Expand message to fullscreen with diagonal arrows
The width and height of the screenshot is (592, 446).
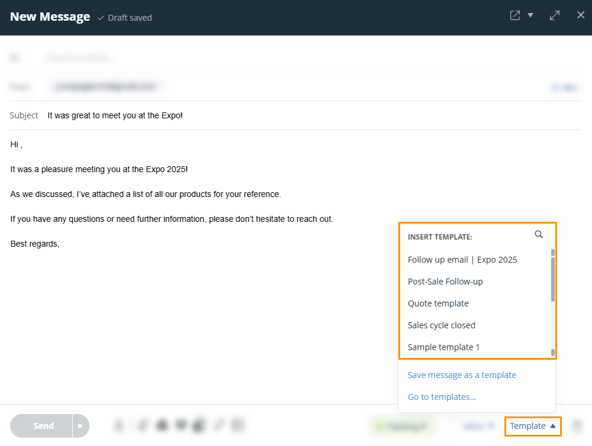[554, 15]
